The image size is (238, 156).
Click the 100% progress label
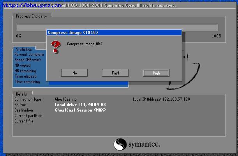[217, 36]
